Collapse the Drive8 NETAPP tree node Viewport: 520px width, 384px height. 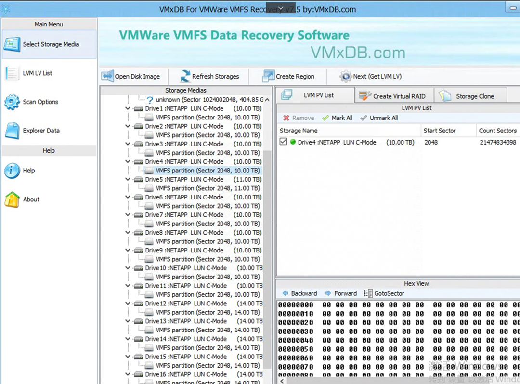[128, 232]
